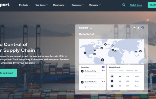This screenshot has width=156, height=99.
Task: Click the pants SKU icon
Action: coord(112,81)
